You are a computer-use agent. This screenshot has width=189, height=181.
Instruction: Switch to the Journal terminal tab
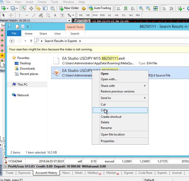point(176,173)
